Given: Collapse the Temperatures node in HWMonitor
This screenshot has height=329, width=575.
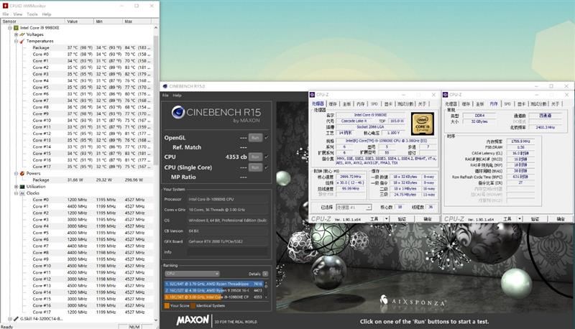Looking at the screenshot, I should (x=16, y=41).
